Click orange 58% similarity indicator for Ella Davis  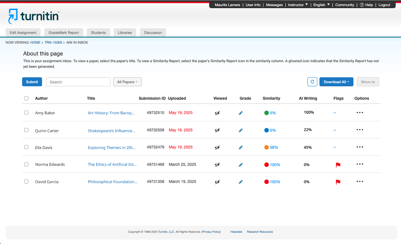click(x=271, y=147)
